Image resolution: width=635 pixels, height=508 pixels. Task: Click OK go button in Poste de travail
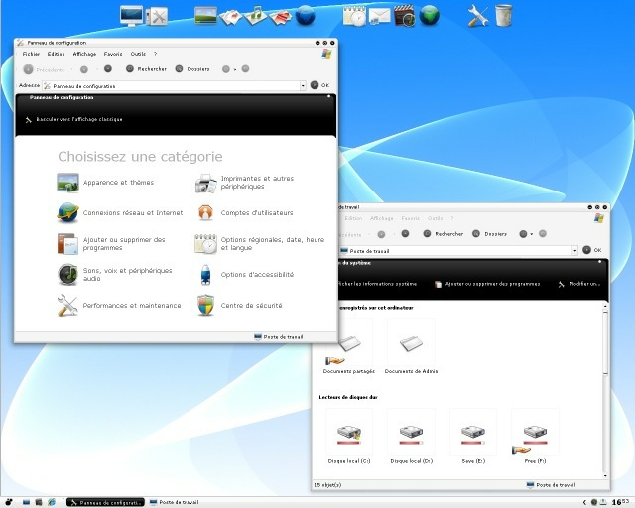[x=592, y=250]
